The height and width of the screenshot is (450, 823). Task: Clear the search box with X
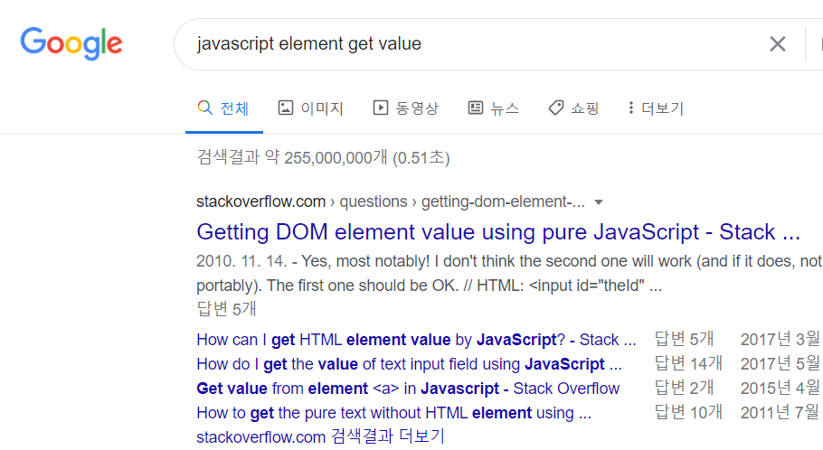(778, 44)
